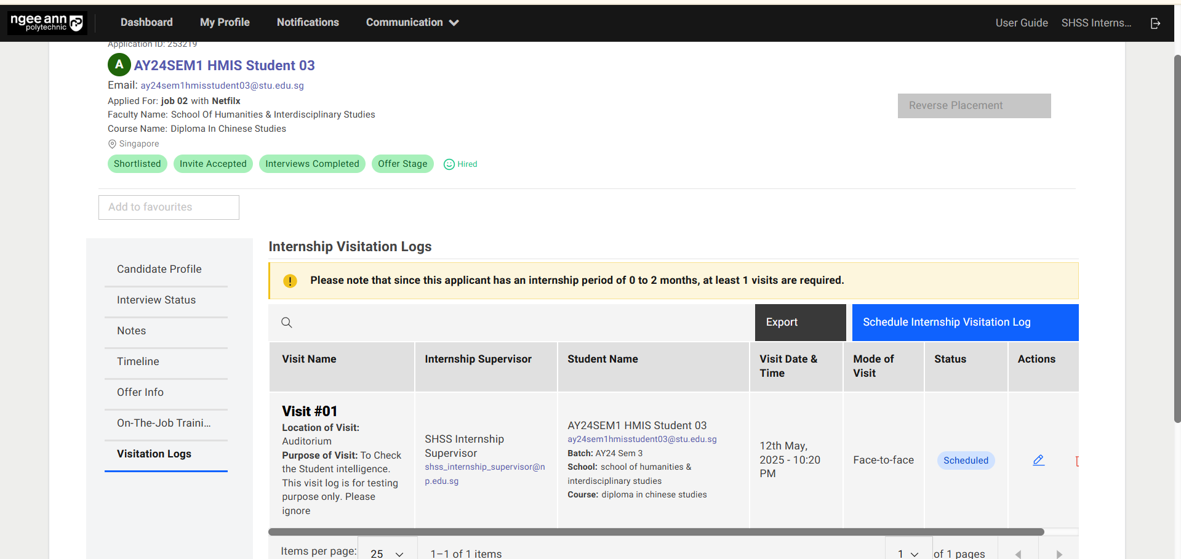Switch to the Offer Info tab
Viewport: 1181px width, 559px height.
pos(140,392)
